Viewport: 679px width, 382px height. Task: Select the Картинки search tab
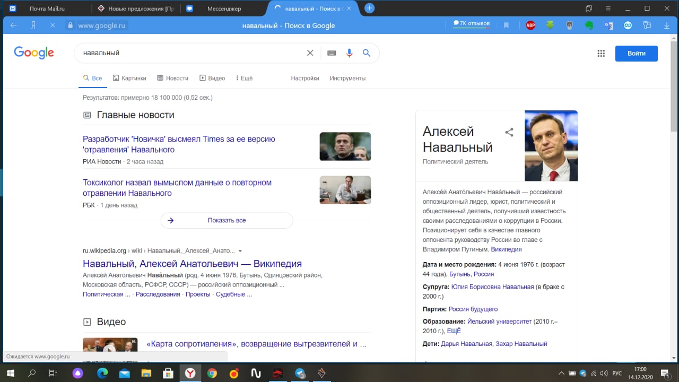(x=129, y=78)
